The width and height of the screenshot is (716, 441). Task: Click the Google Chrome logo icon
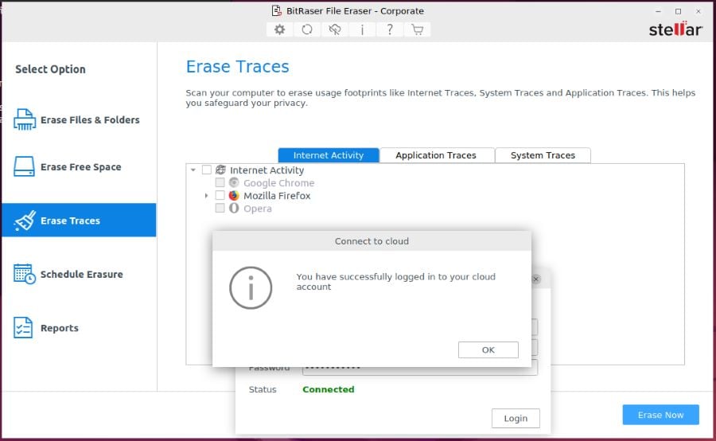click(x=234, y=183)
